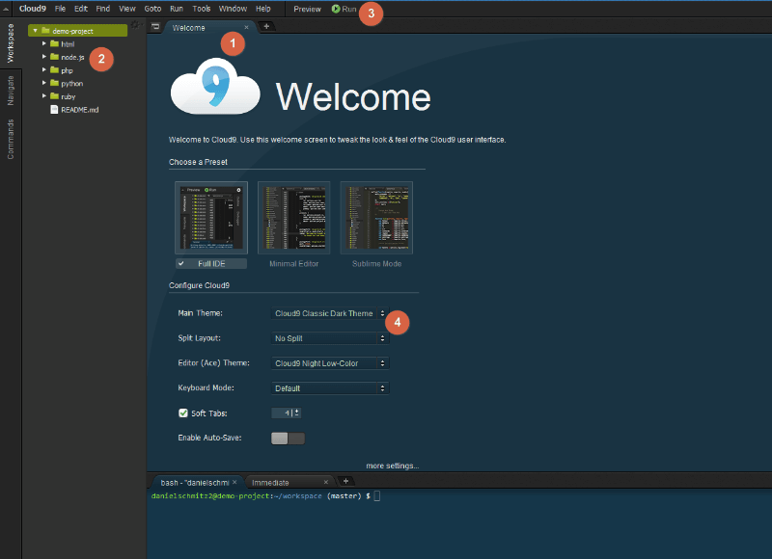Click the Minimal Editor label
The image size is (772, 559).
[x=294, y=263]
